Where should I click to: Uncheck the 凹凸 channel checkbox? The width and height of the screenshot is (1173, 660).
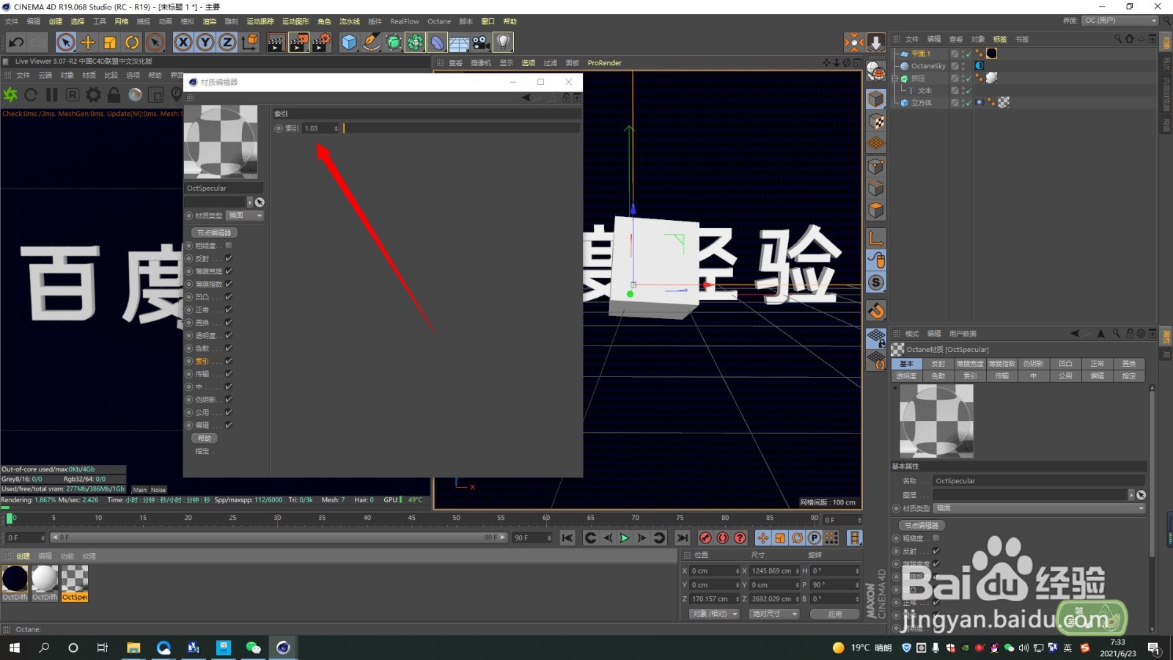(229, 297)
